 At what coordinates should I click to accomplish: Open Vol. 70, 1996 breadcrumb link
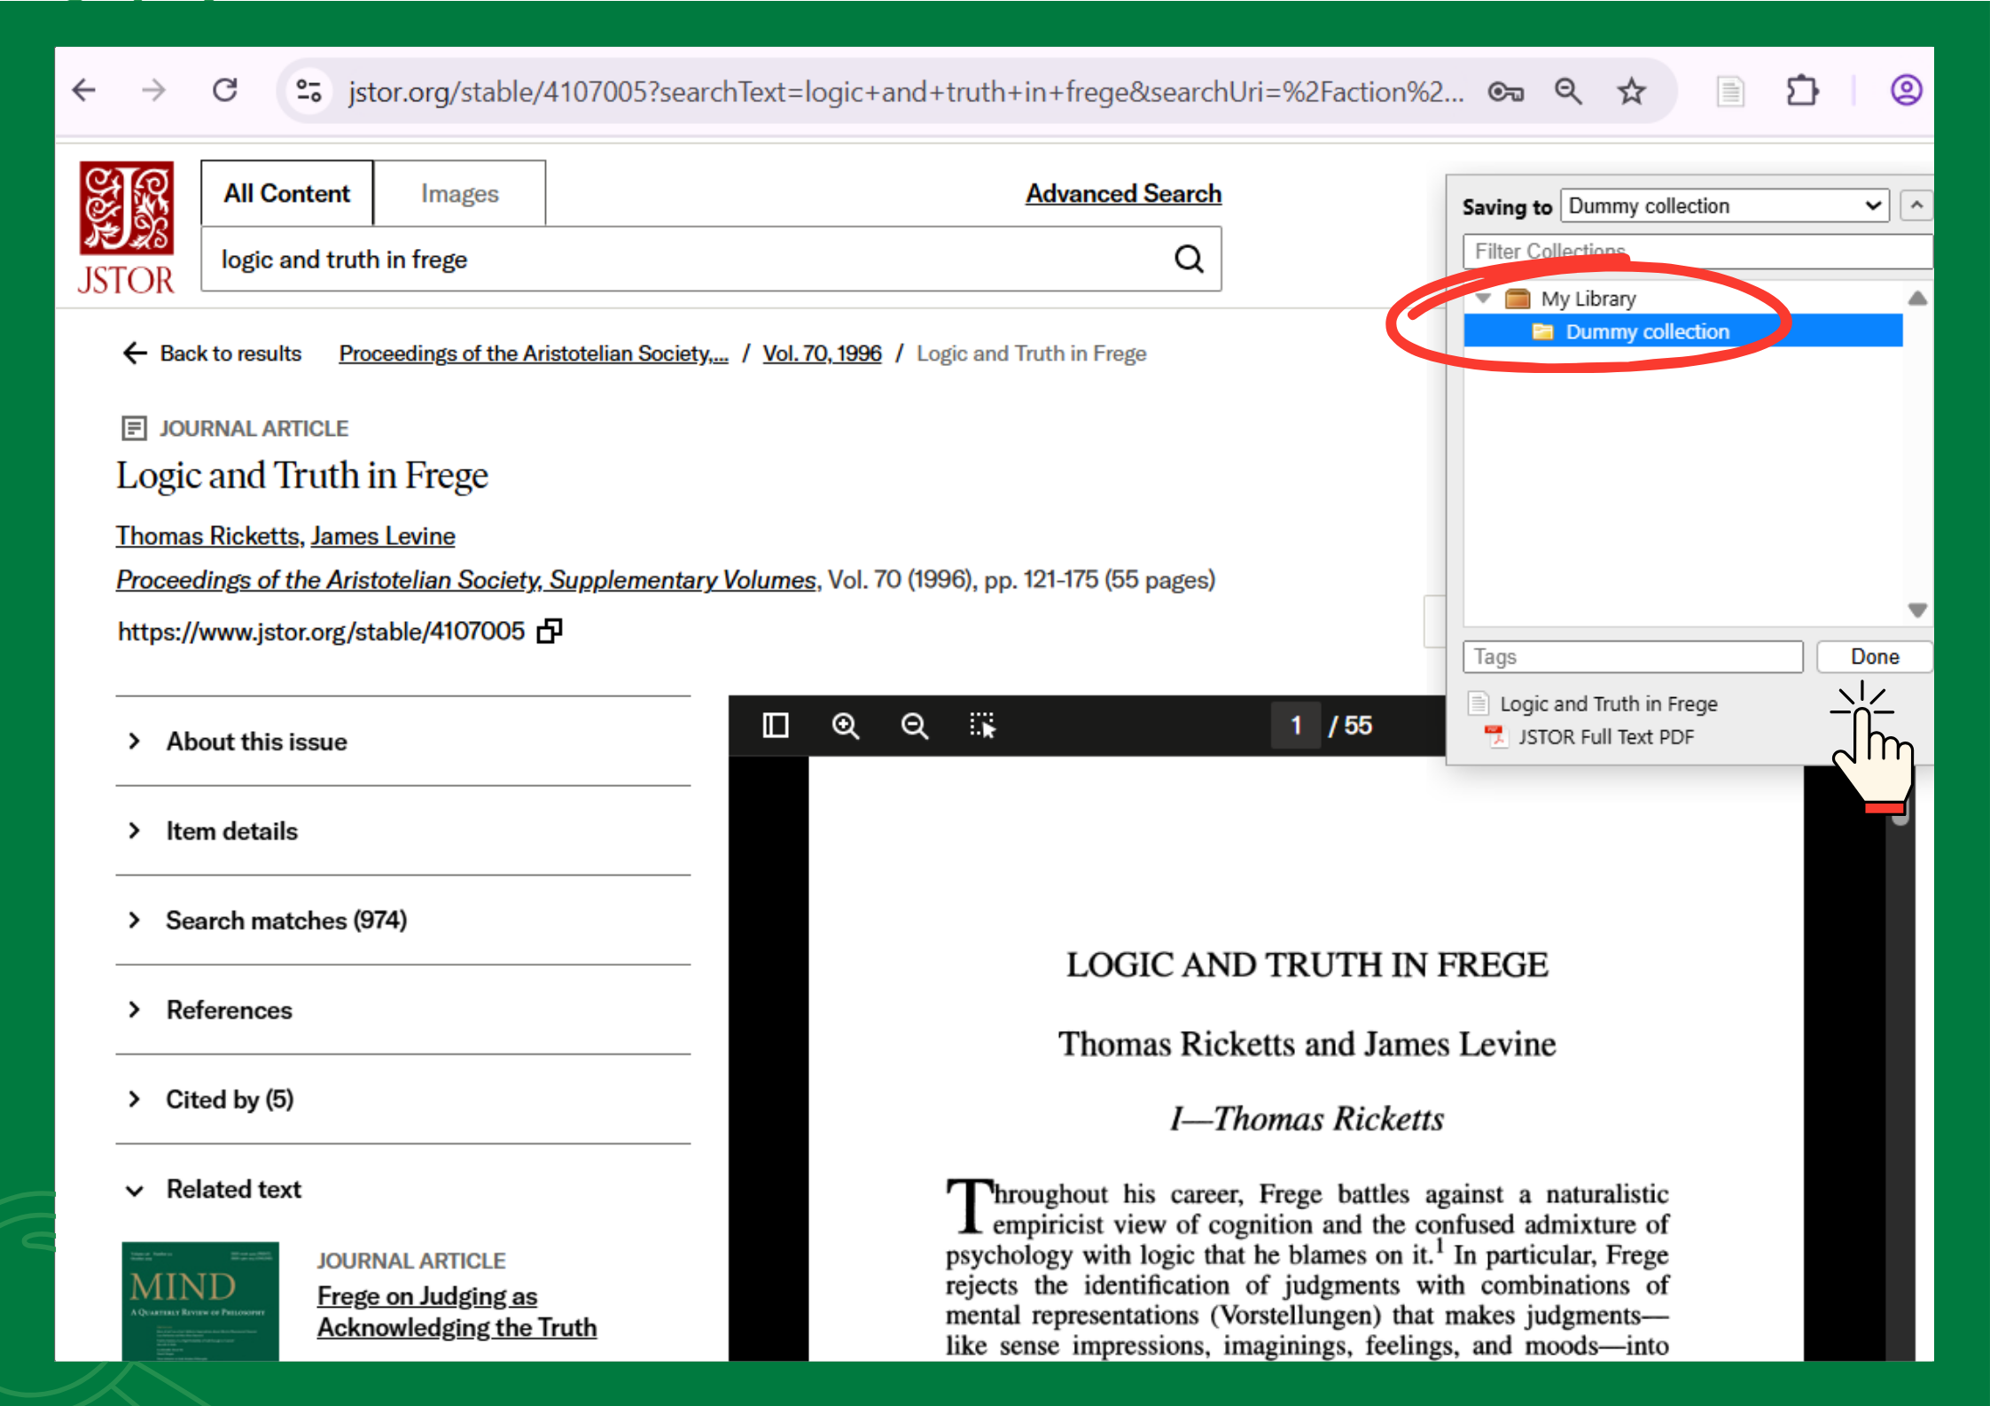822,353
